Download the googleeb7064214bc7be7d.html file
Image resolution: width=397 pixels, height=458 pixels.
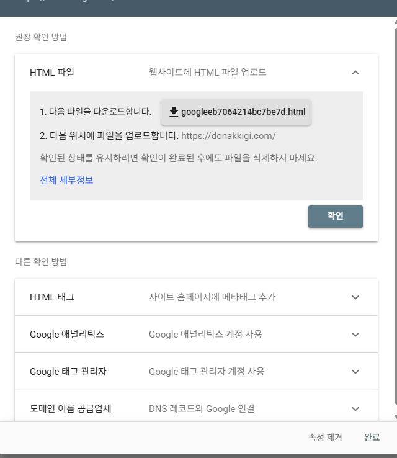click(x=236, y=112)
